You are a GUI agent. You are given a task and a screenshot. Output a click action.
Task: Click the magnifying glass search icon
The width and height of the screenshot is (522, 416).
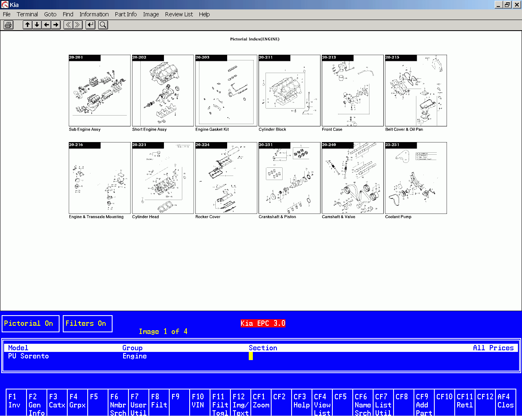click(103, 25)
